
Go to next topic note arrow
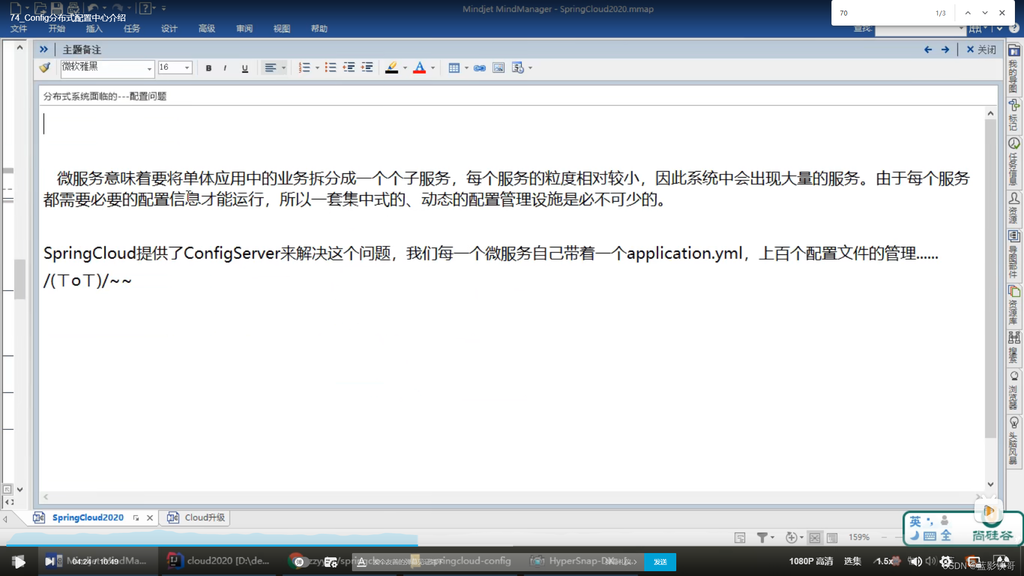945,50
